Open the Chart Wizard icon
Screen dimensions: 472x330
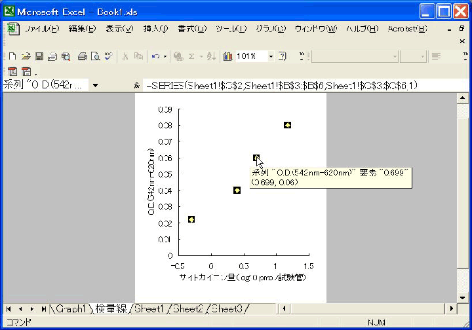click(227, 57)
